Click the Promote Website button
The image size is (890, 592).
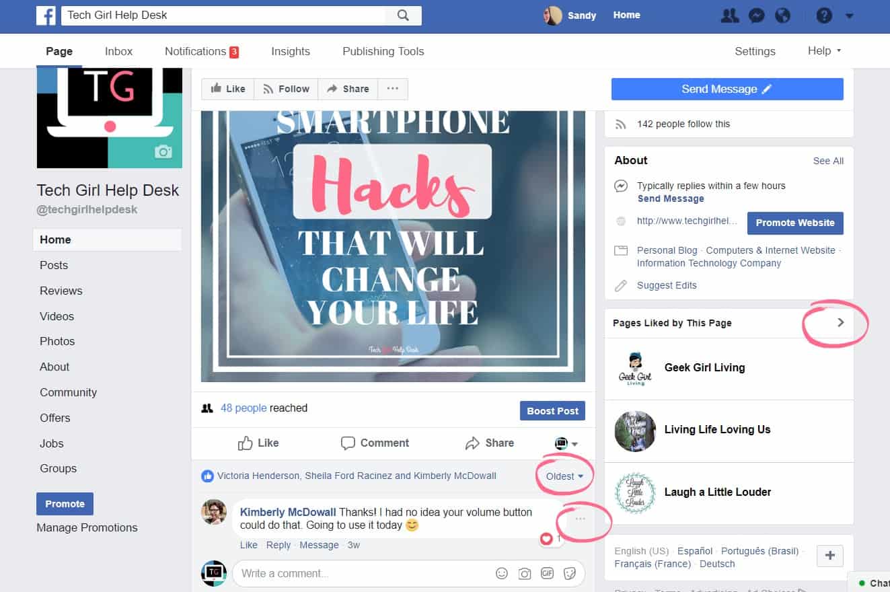pos(795,223)
